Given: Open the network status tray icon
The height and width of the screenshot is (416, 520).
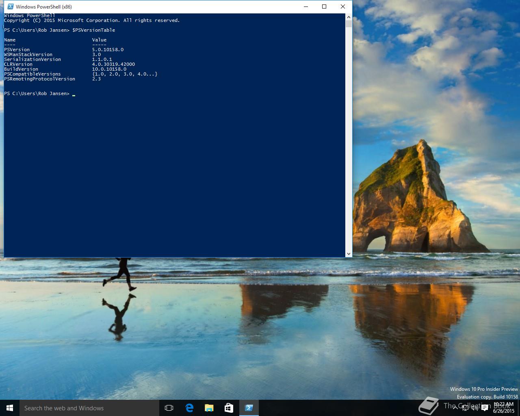Looking at the screenshot, I should [x=465, y=408].
